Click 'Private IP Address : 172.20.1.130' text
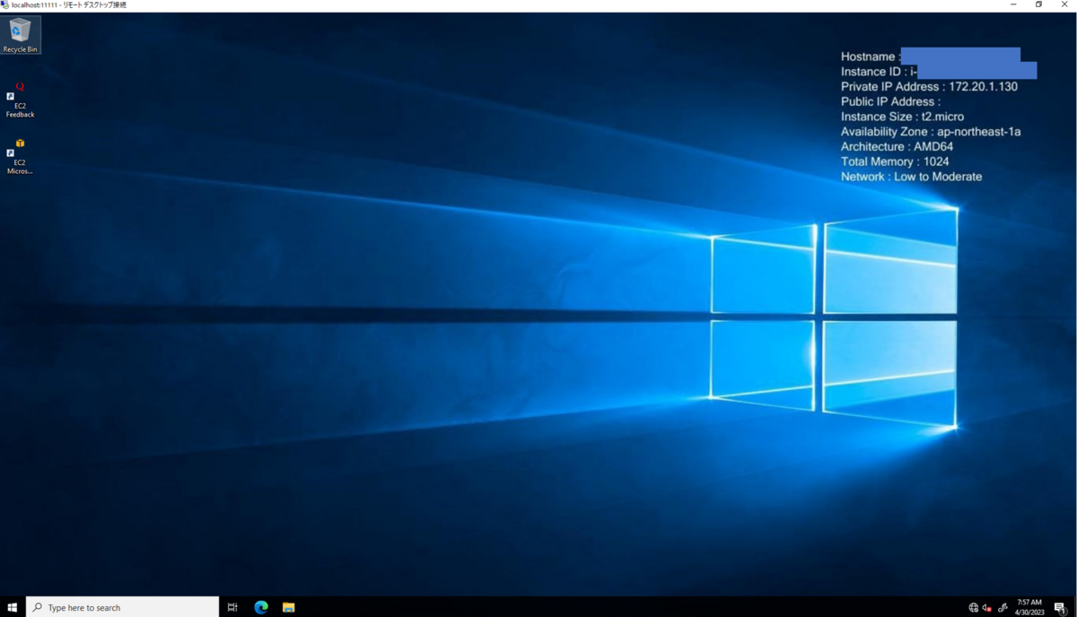This screenshot has height=617, width=1077. point(929,87)
